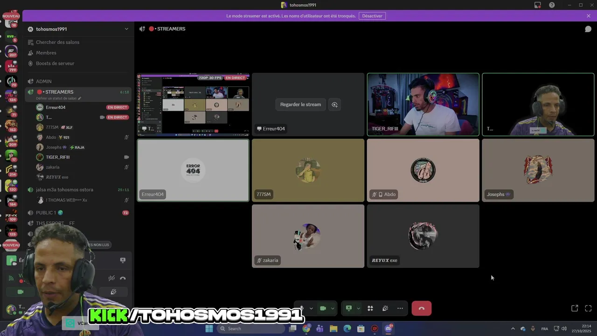Screen dimensions: 597x336
Task: Click the server icon with 799 badge
Action: click(x=11, y=66)
